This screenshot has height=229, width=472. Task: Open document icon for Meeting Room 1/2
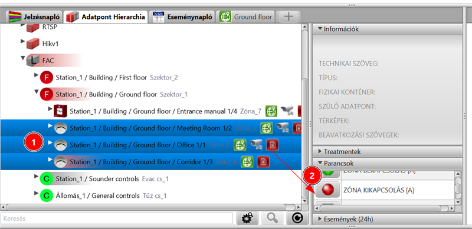(x=297, y=128)
